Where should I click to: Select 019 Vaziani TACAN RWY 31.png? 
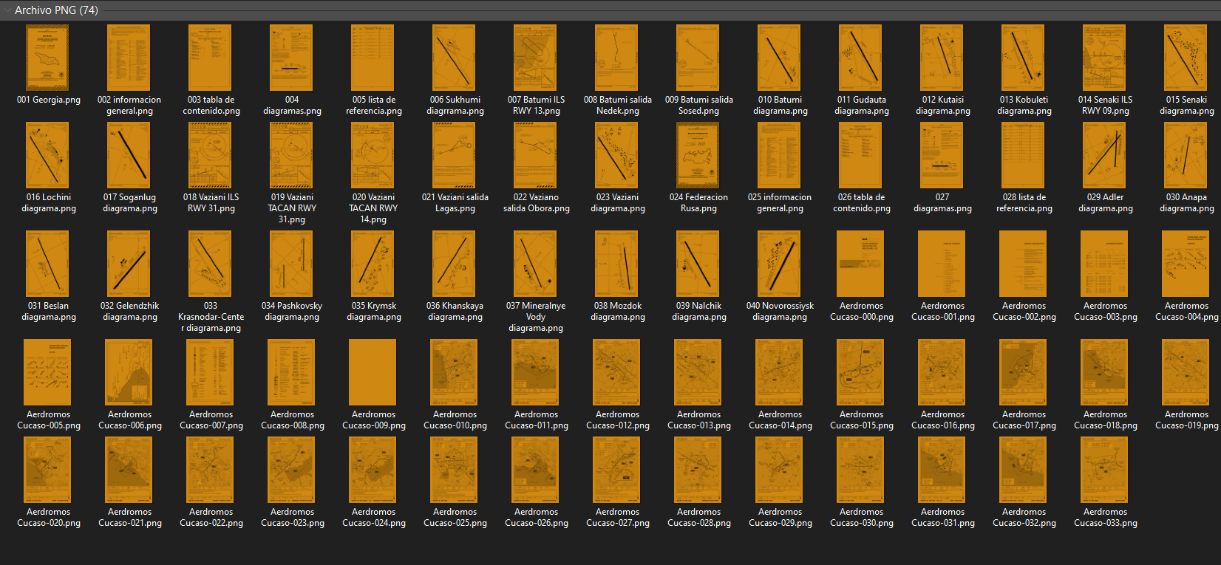point(291,155)
